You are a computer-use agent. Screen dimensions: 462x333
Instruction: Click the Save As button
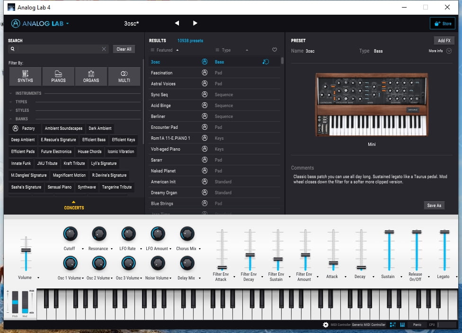(434, 205)
